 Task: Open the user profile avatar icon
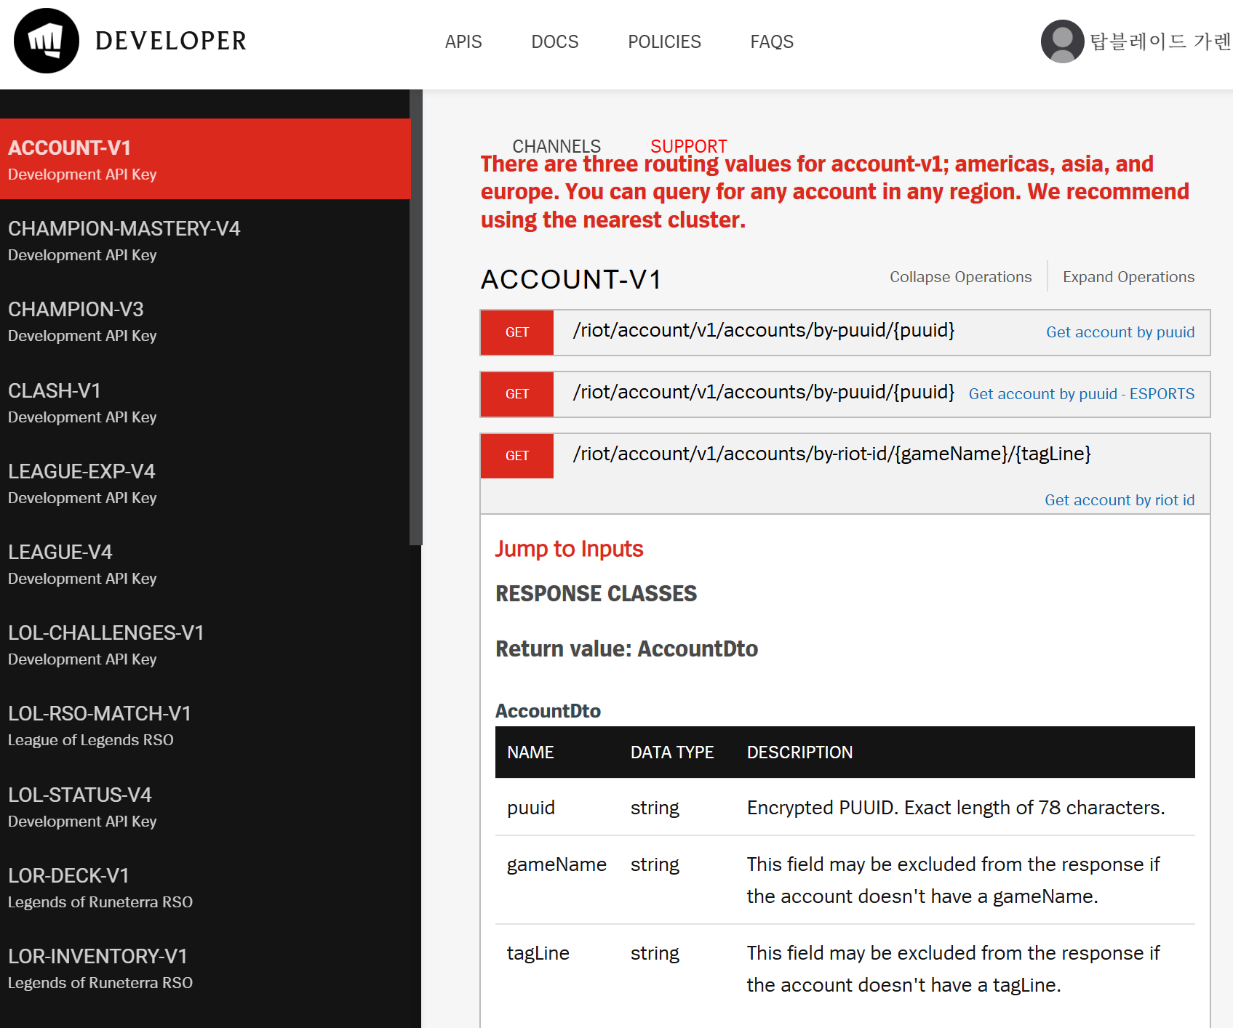click(1062, 41)
